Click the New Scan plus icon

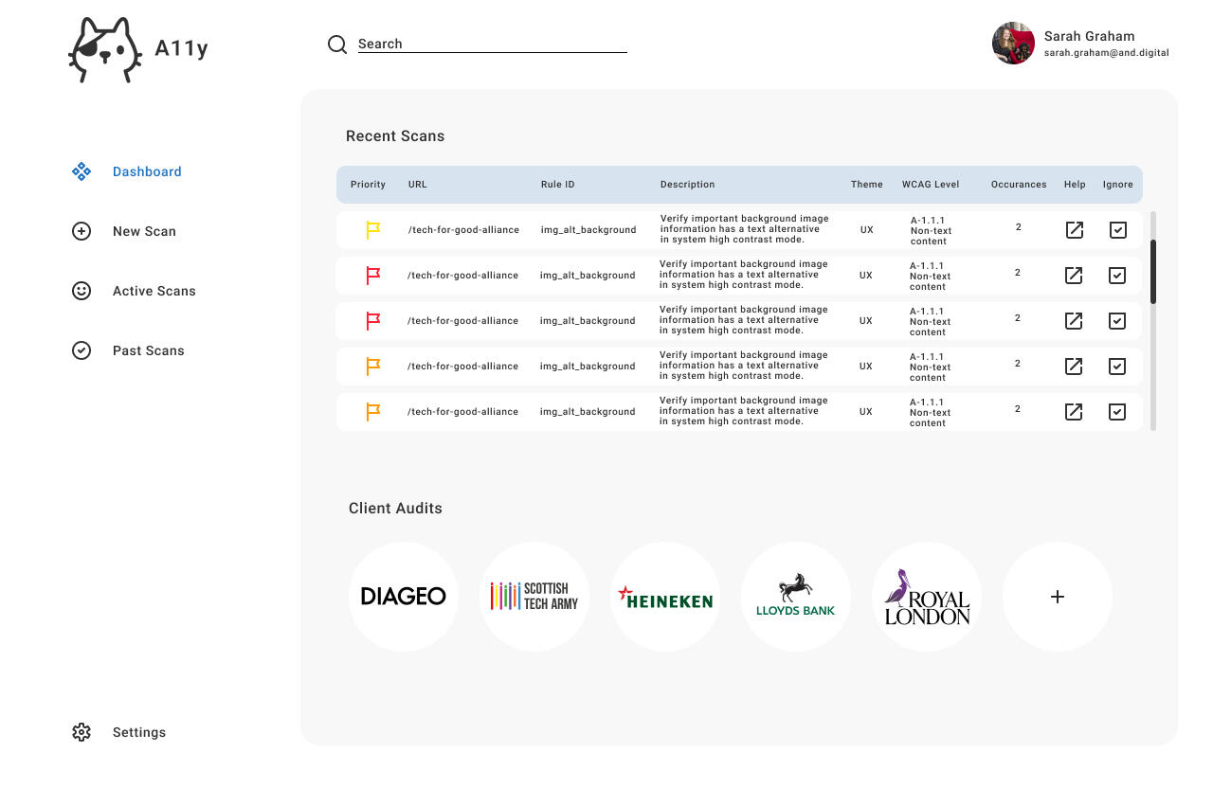tap(81, 231)
